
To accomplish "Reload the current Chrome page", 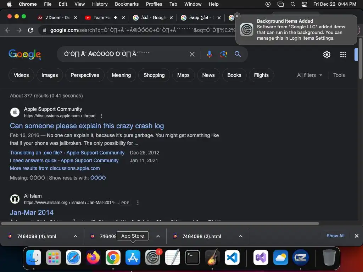I will coord(30,30).
